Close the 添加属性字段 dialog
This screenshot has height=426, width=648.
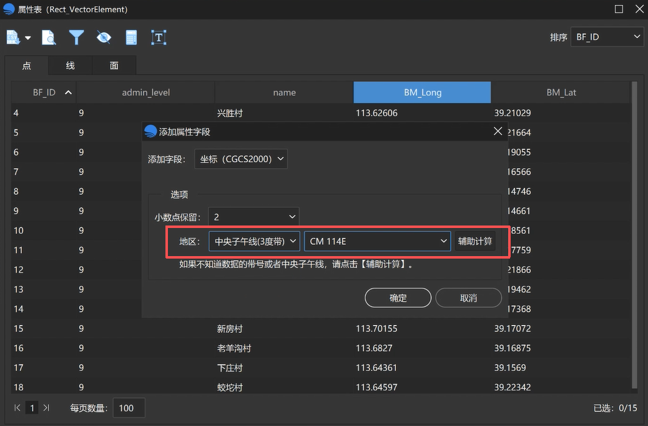coord(498,131)
